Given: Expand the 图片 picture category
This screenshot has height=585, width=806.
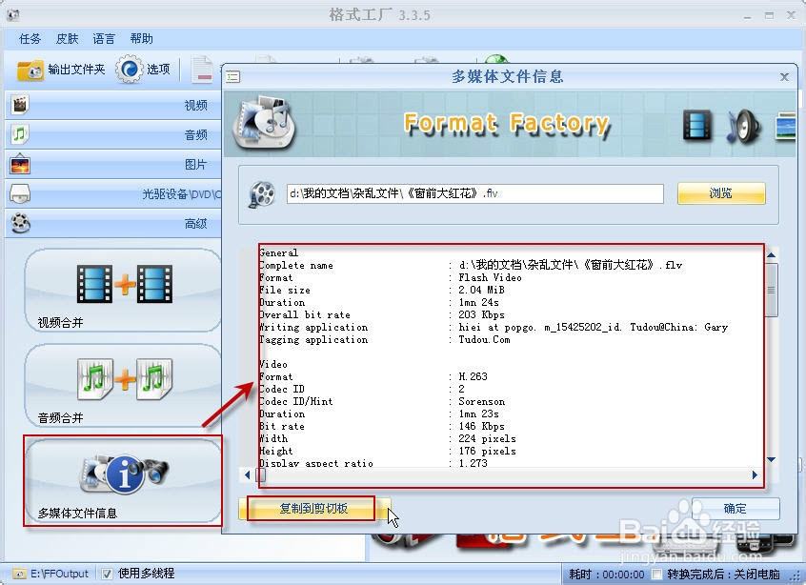Looking at the screenshot, I should 113,165.
